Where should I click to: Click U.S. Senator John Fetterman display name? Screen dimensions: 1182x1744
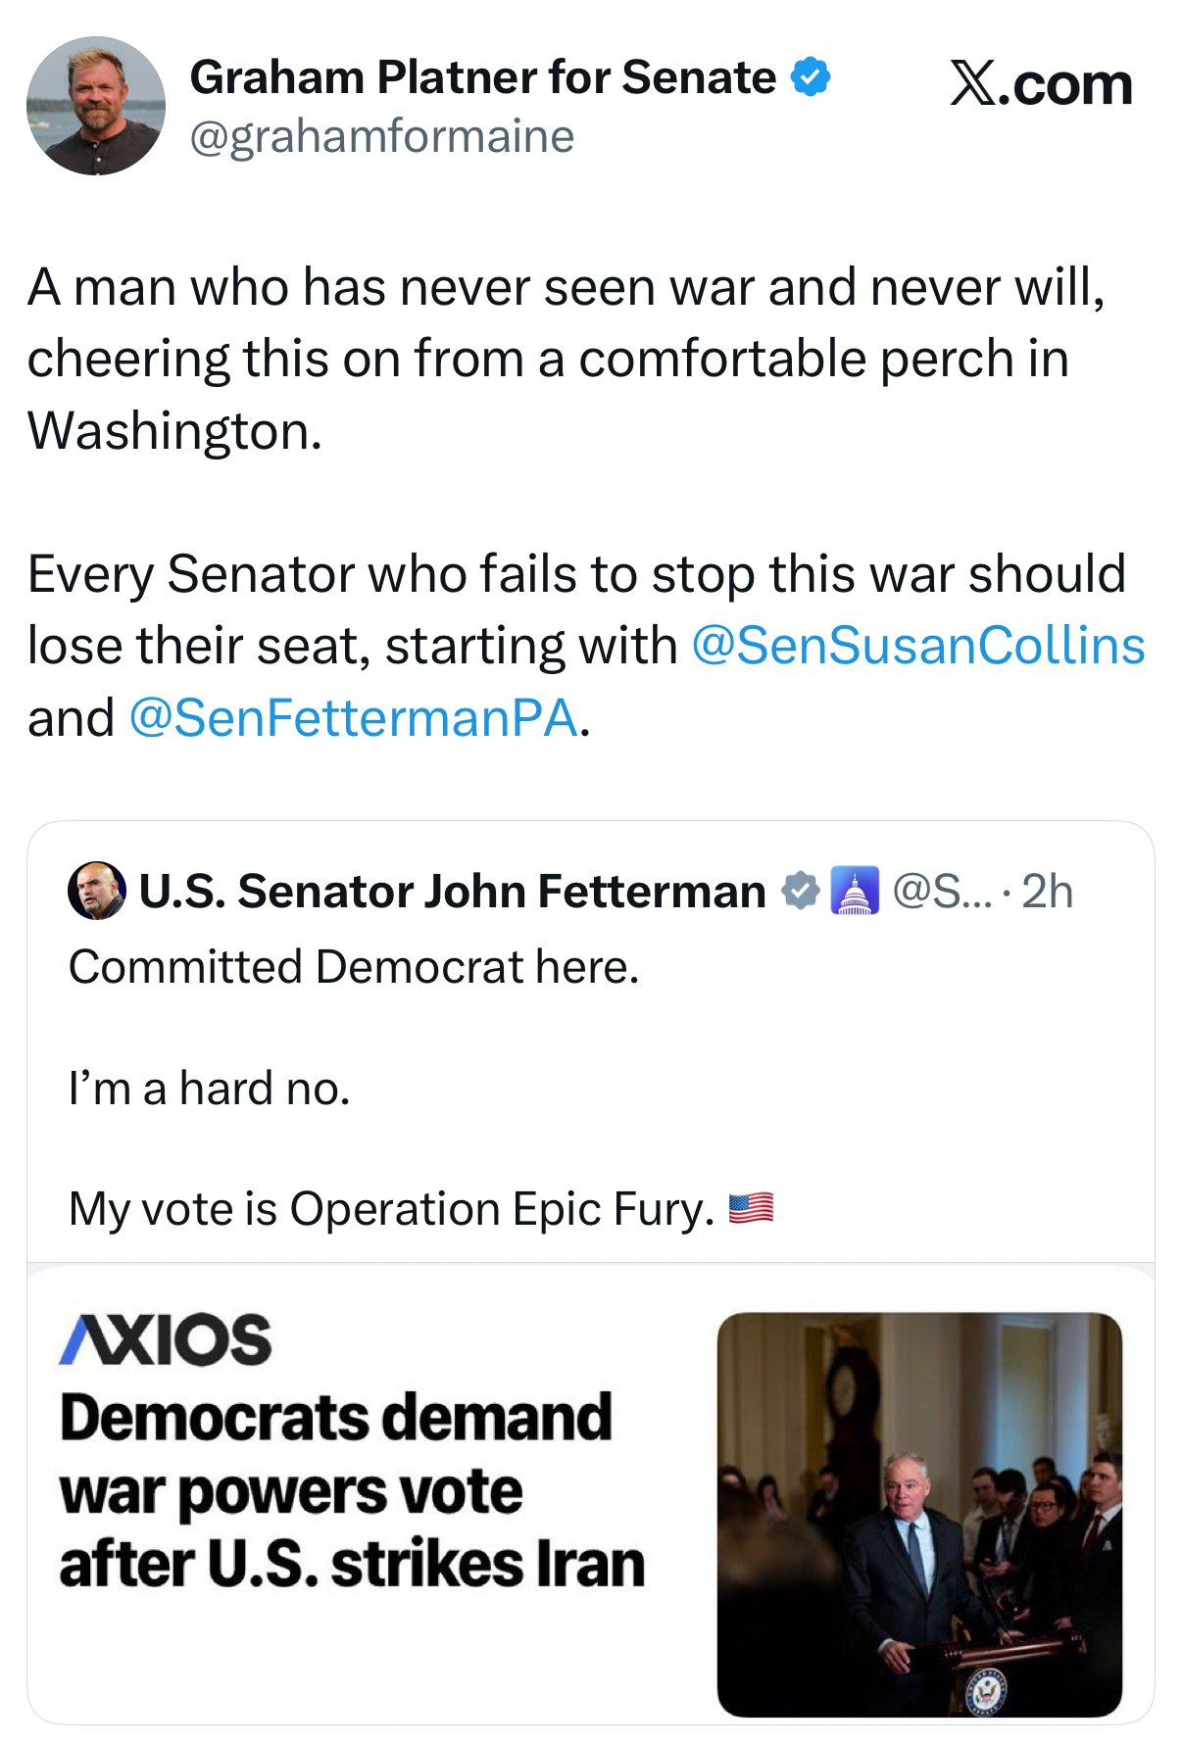[x=452, y=892]
